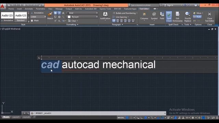
Task: Toggle the grid display in status bar
Action: point(127,118)
